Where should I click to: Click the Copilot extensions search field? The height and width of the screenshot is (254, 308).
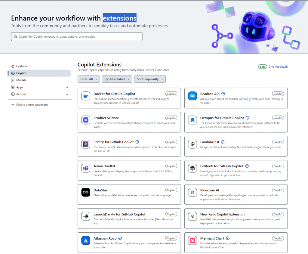click(77, 37)
